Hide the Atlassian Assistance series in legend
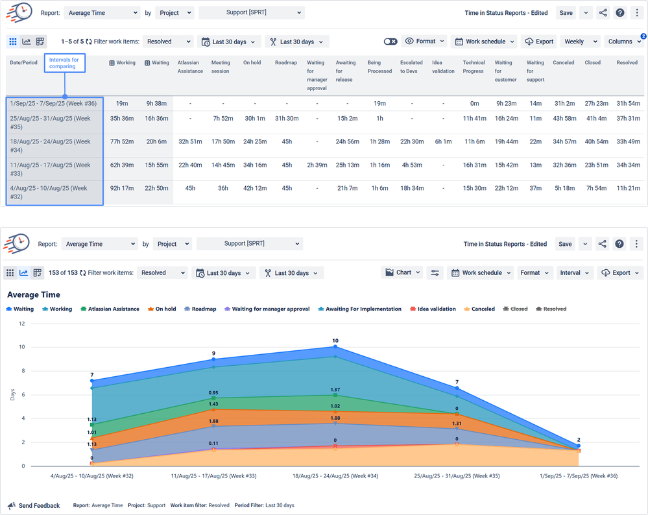 [109, 309]
